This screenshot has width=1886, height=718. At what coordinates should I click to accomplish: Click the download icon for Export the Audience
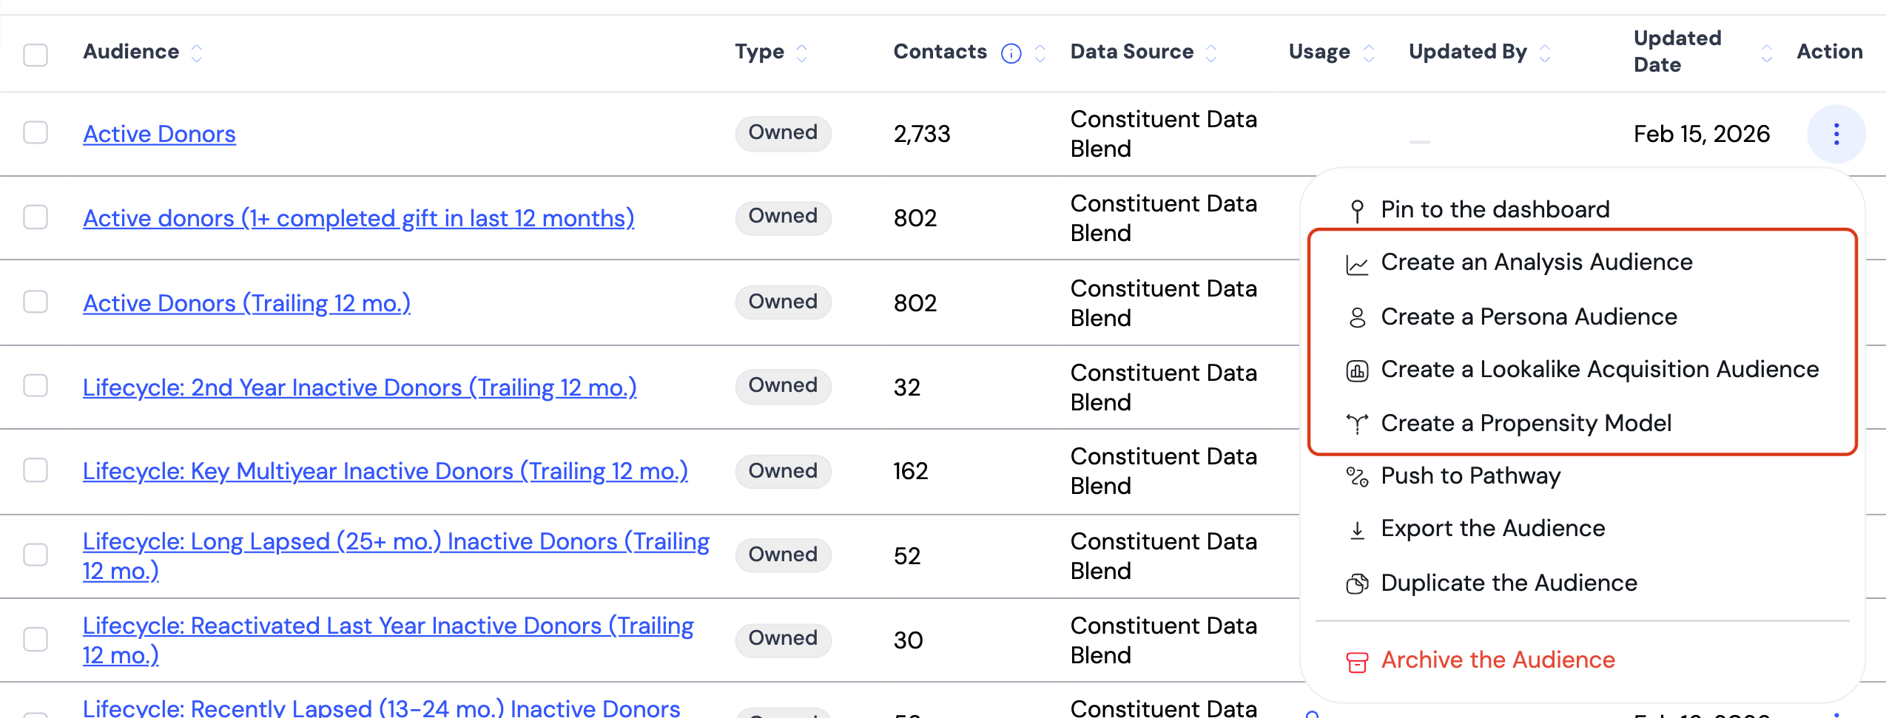(1357, 530)
